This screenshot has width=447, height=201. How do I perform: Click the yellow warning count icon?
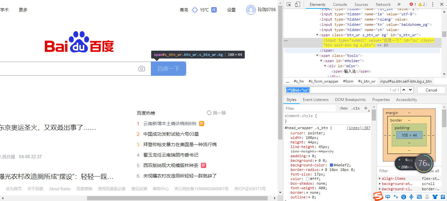420,4
